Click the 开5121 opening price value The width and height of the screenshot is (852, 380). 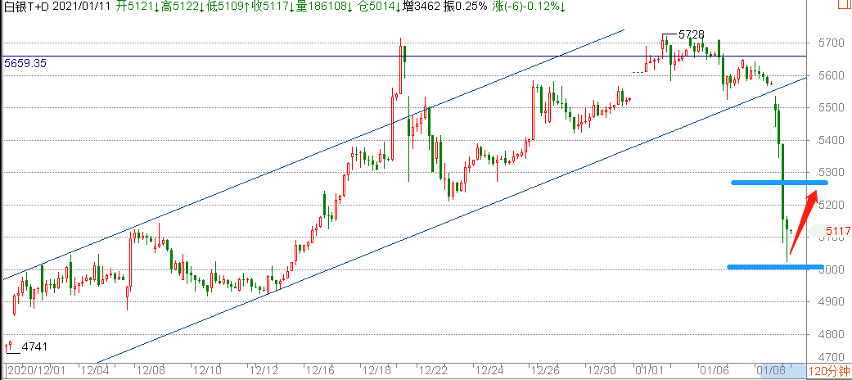pos(138,7)
